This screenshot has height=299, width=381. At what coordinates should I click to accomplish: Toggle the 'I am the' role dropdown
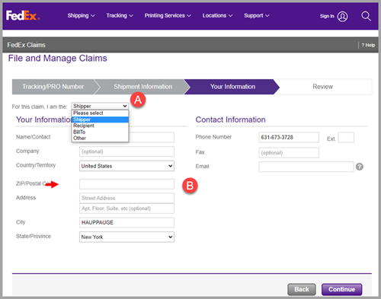coord(100,106)
